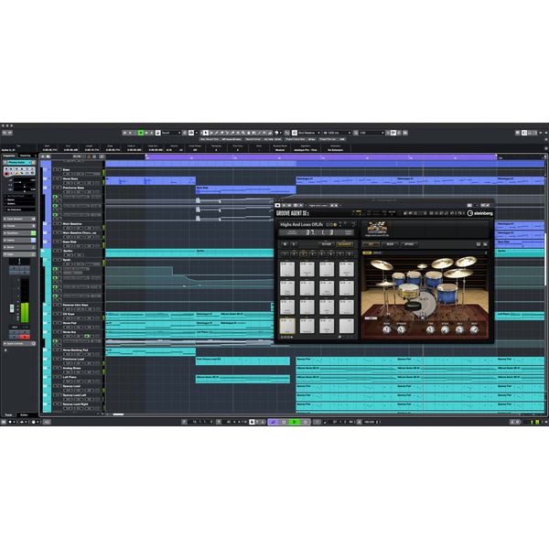The height and width of the screenshot is (549, 549).
Task: Solo the Spacey Lead Right track
Action: (59, 404)
